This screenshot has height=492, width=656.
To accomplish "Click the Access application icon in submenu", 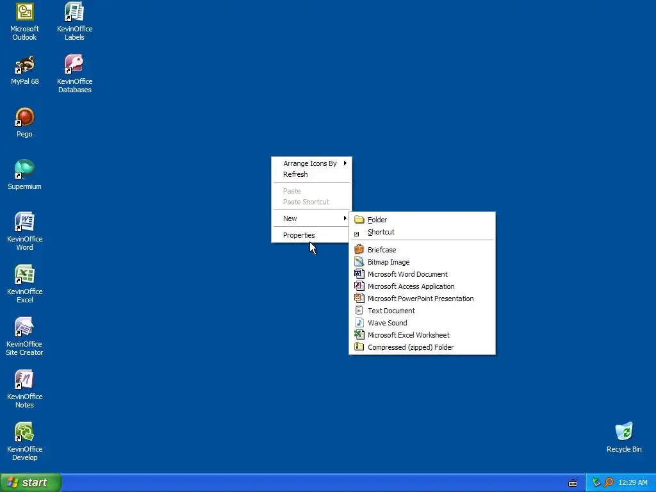I will point(359,286).
